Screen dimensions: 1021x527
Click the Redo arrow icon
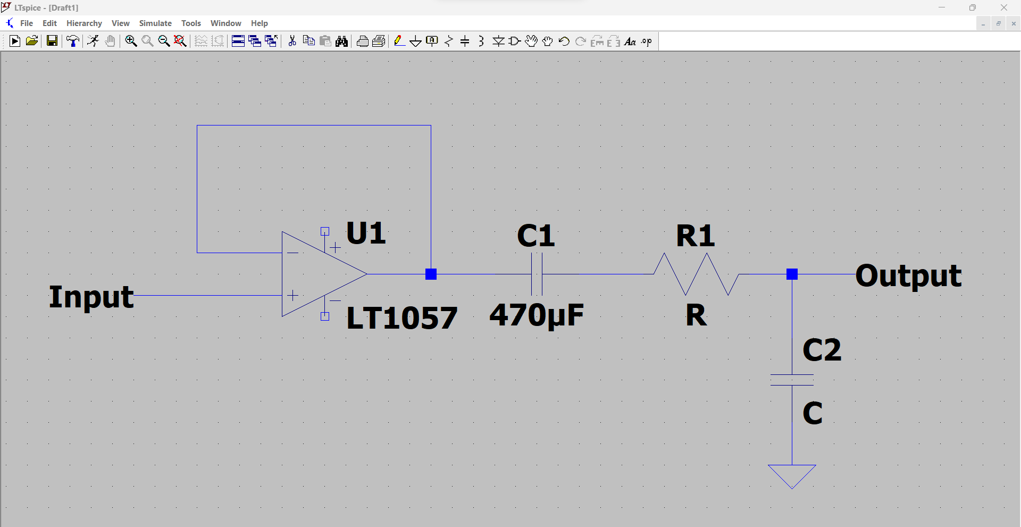(581, 41)
